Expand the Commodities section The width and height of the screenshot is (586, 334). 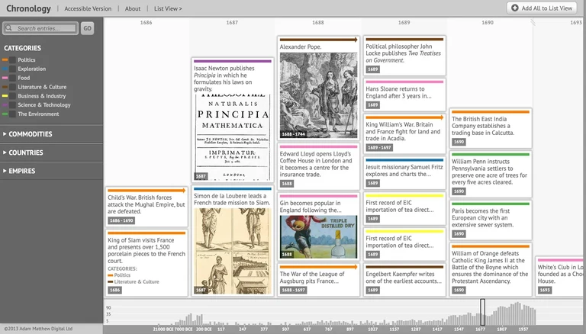[x=31, y=134]
